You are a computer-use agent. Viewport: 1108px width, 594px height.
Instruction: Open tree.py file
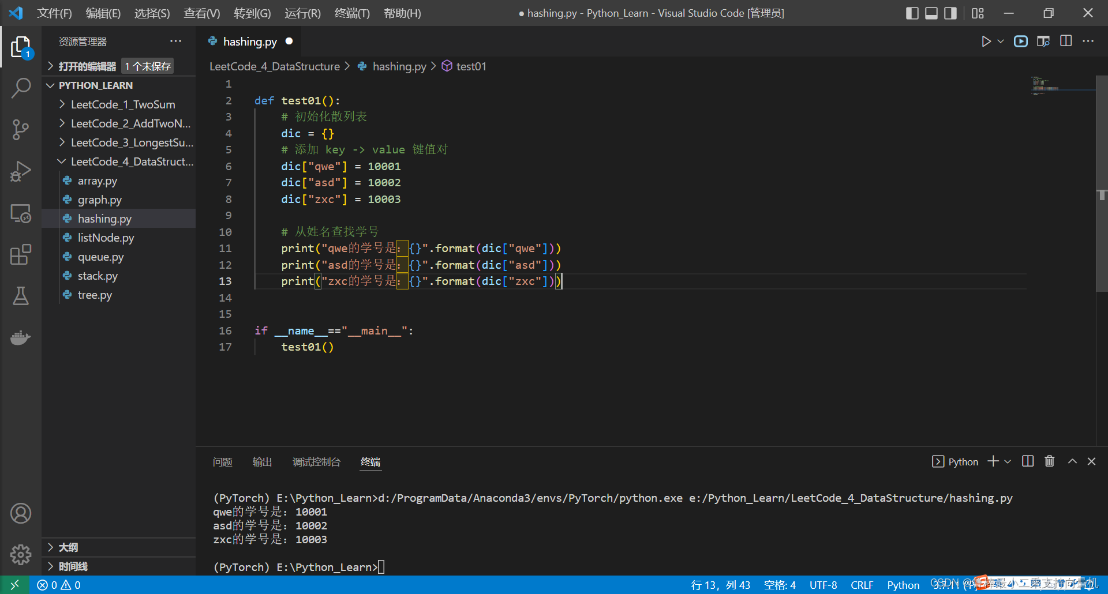coord(118,295)
